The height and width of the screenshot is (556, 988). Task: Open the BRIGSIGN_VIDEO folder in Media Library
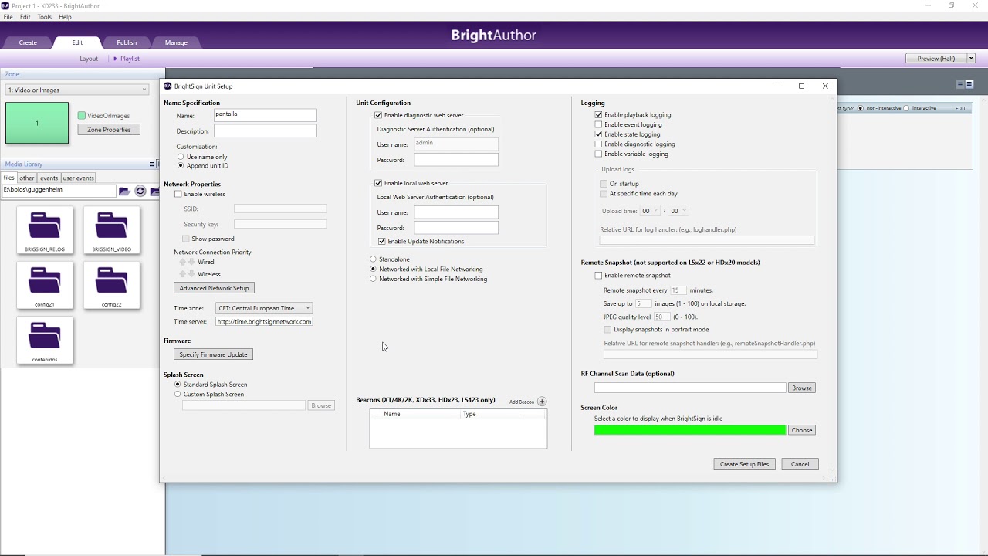112,229
